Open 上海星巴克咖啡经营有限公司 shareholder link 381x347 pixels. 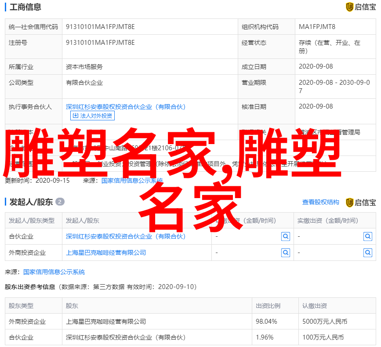coord(106,253)
